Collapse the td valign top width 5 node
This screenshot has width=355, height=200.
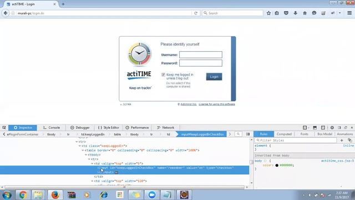[x=92, y=163]
